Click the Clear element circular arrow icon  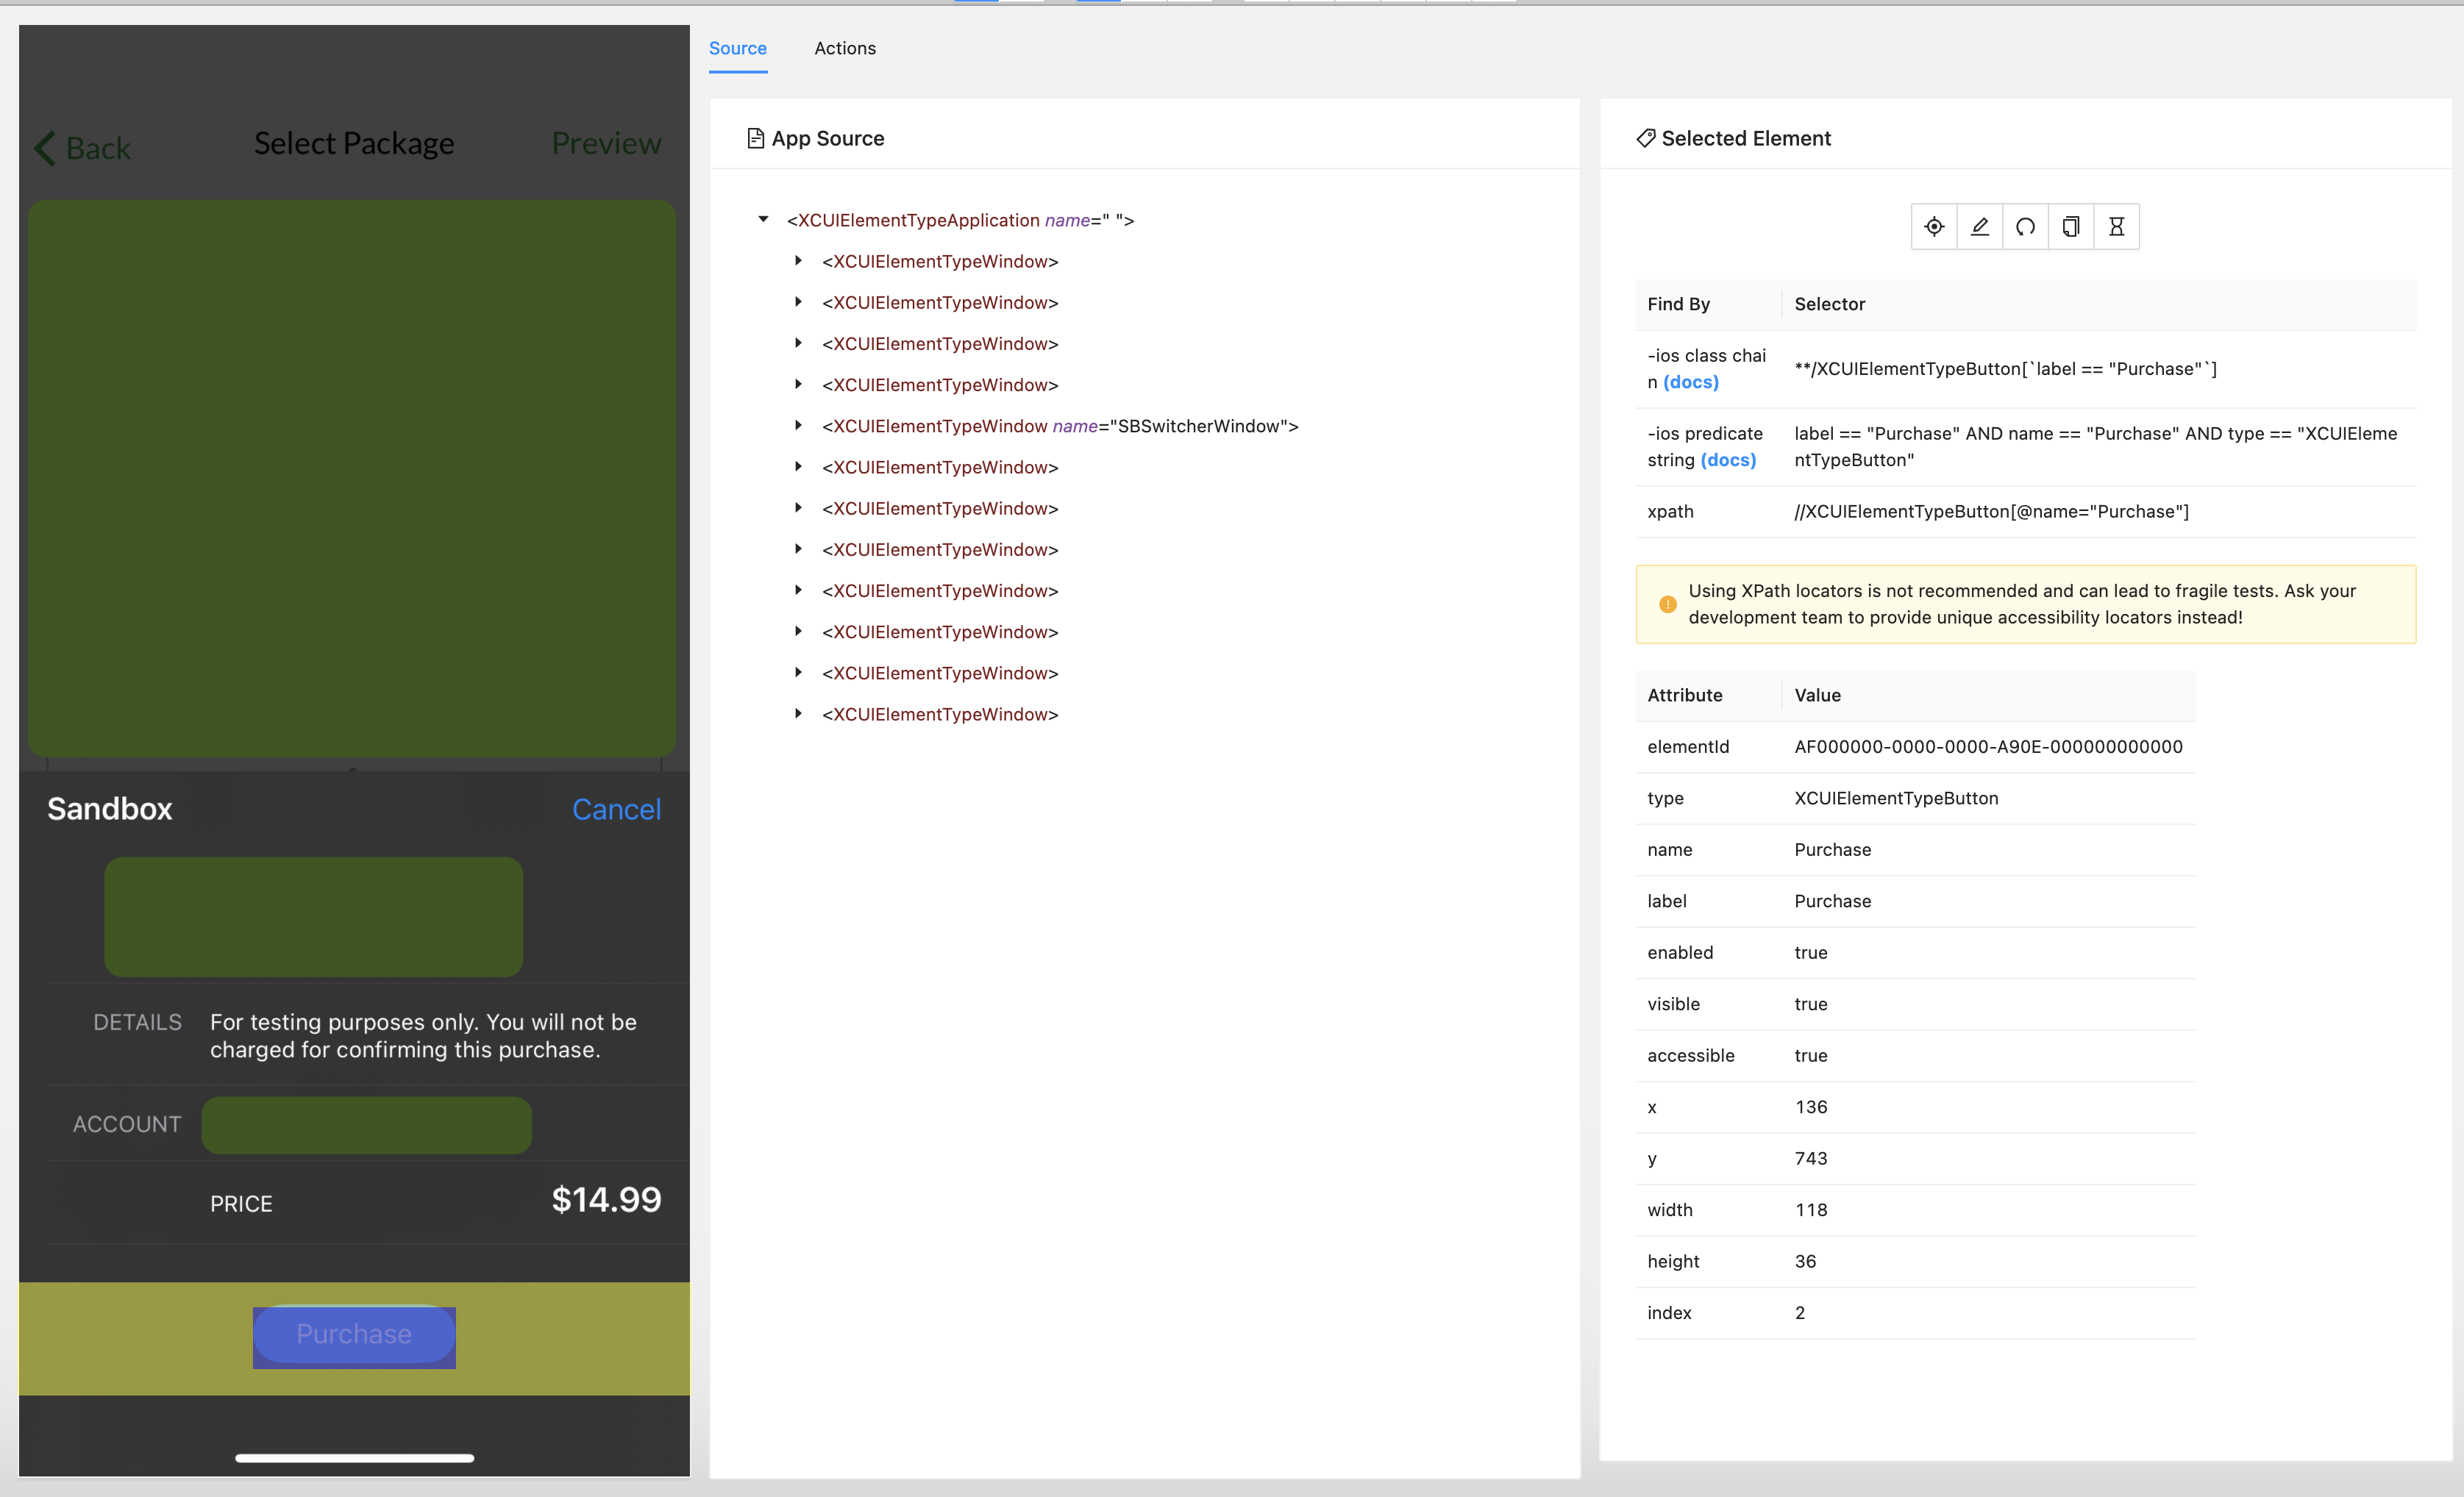2025,227
